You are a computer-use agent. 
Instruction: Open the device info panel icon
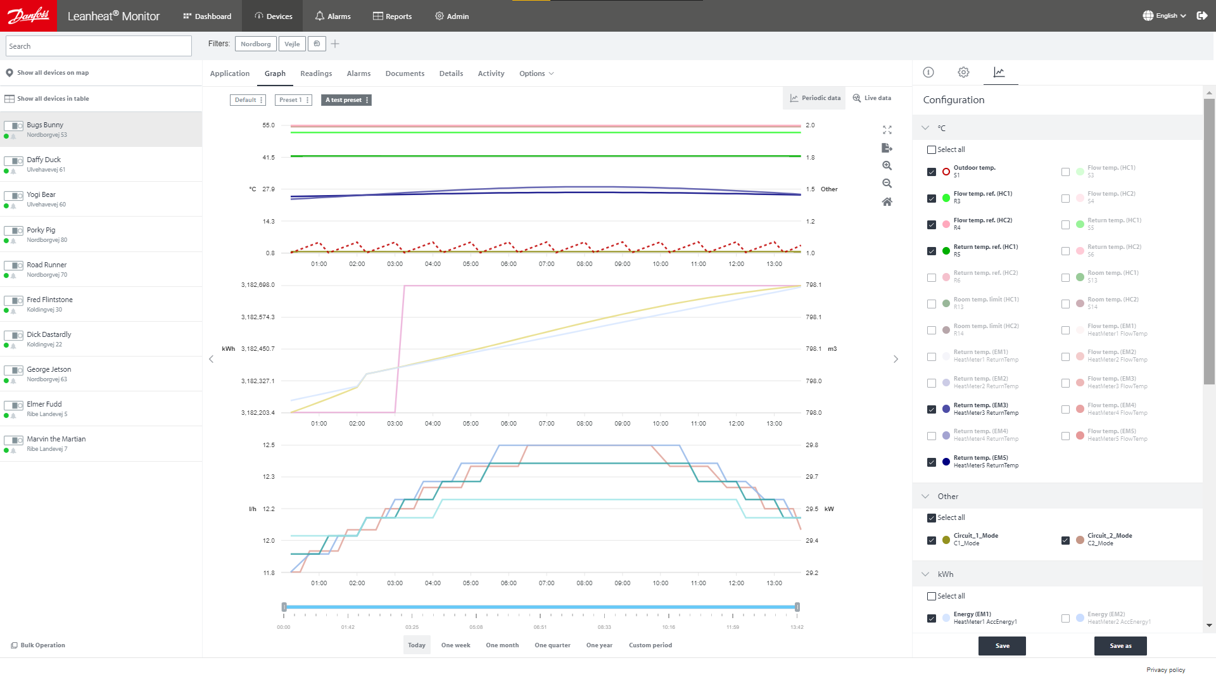click(x=928, y=72)
